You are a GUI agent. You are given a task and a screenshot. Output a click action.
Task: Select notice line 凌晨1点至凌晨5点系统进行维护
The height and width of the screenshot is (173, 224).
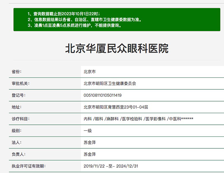click(75, 25)
